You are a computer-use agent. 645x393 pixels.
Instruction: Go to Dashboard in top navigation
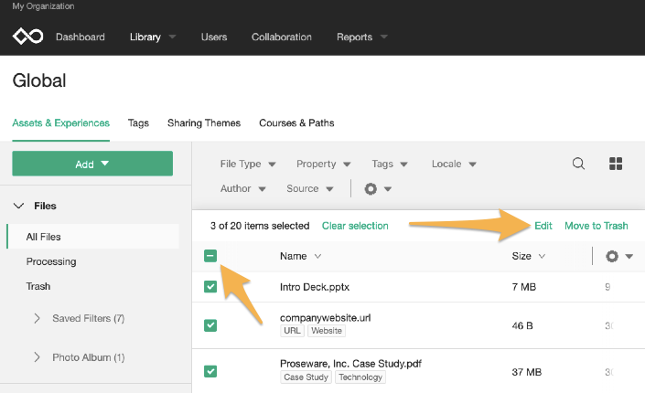[x=81, y=37]
